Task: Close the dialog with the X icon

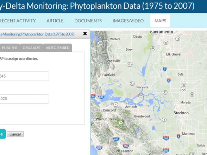Action: [85, 34]
